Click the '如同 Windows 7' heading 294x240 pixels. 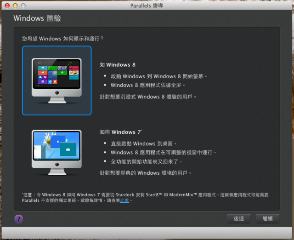pos(121,132)
